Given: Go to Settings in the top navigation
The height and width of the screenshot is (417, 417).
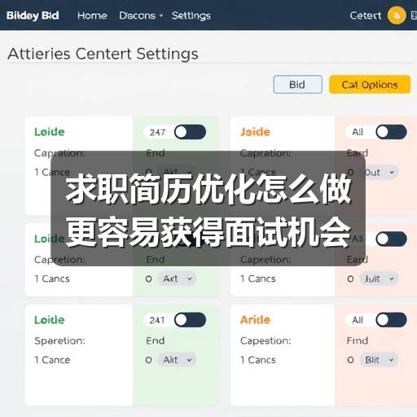Looking at the screenshot, I should click(191, 15).
